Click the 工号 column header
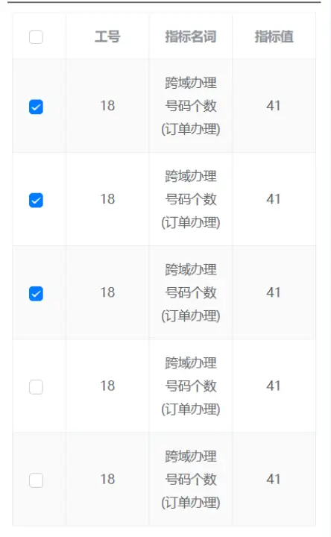 click(107, 37)
